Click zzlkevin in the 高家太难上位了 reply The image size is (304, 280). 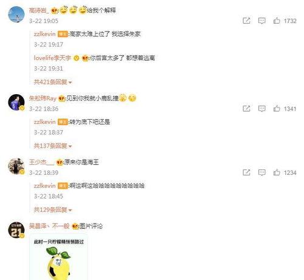point(44,34)
